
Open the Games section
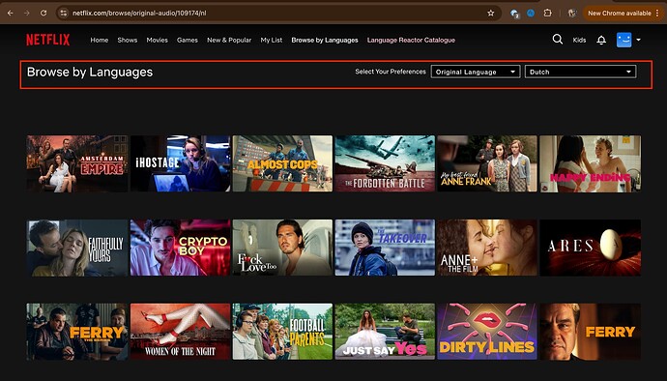pyautogui.click(x=188, y=40)
